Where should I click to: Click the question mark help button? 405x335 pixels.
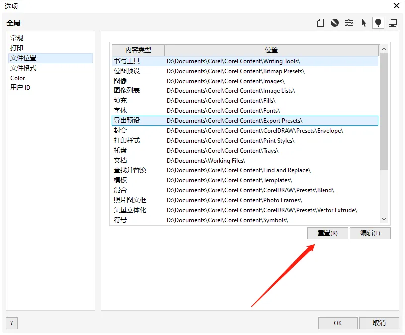(x=11, y=323)
